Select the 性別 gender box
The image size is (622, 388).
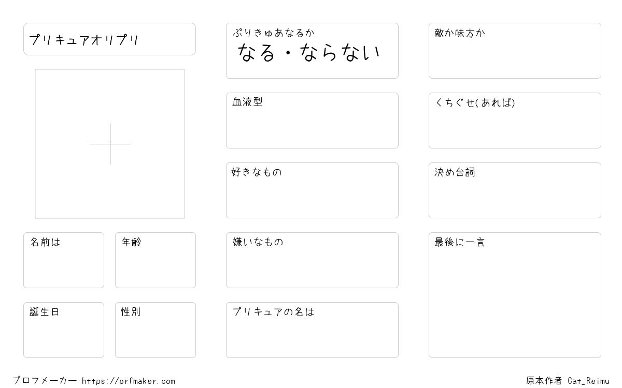tap(155, 330)
